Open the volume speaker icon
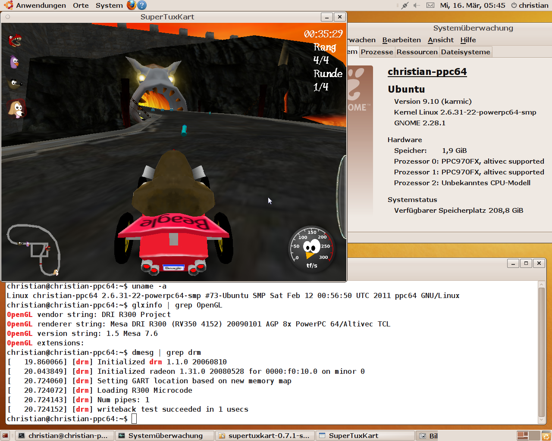Viewport: 552px width, 441px height. [417, 5]
